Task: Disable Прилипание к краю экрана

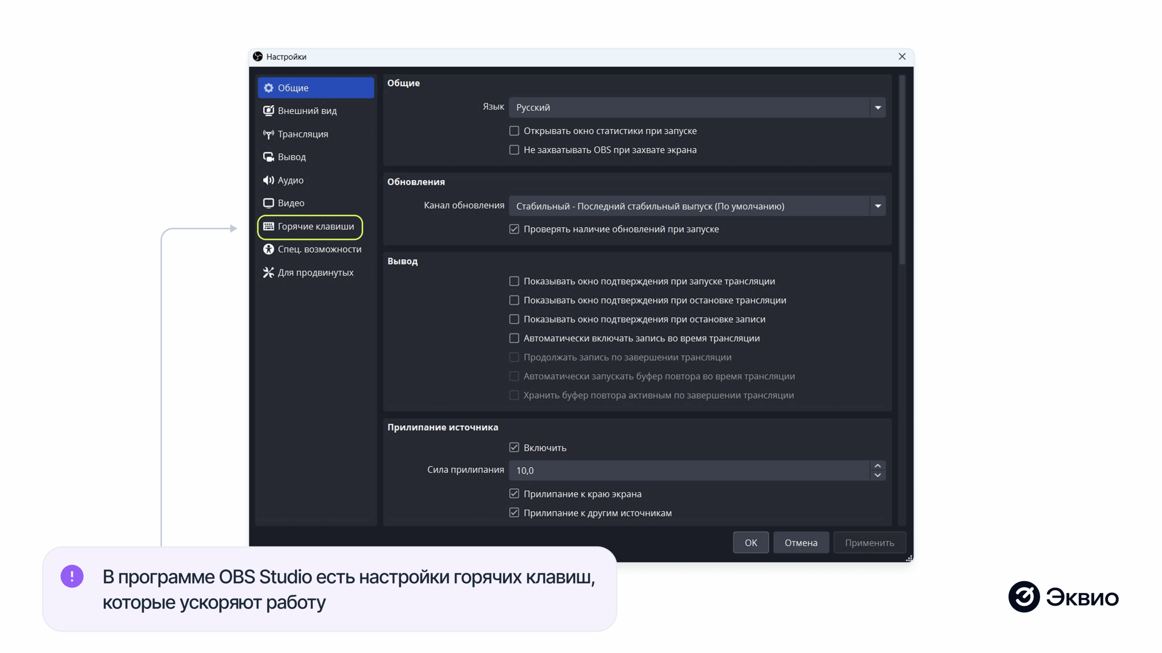Action: [x=514, y=493]
